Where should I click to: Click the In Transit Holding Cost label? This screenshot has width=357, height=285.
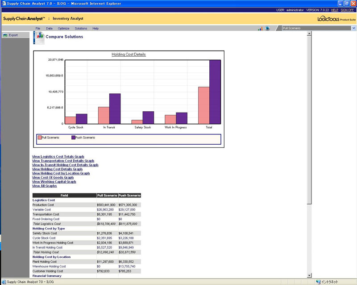(x=47, y=247)
